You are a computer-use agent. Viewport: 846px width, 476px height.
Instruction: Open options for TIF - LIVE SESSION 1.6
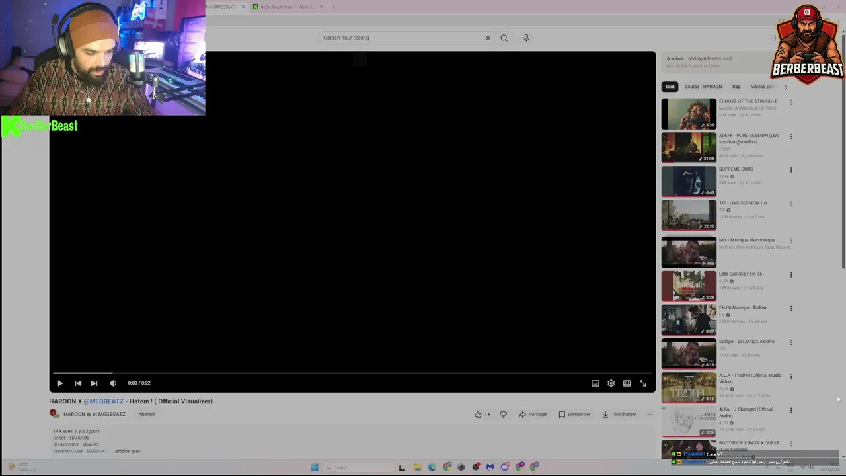tap(790, 204)
